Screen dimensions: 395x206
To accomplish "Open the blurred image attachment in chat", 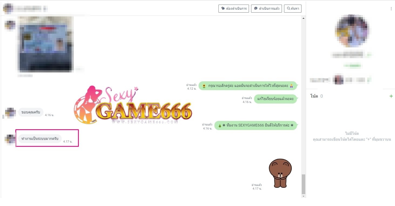I will coord(45,44).
